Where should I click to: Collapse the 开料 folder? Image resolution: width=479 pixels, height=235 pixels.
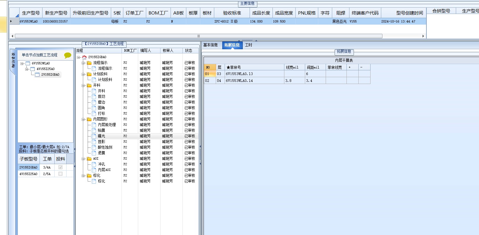tap(83, 85)
